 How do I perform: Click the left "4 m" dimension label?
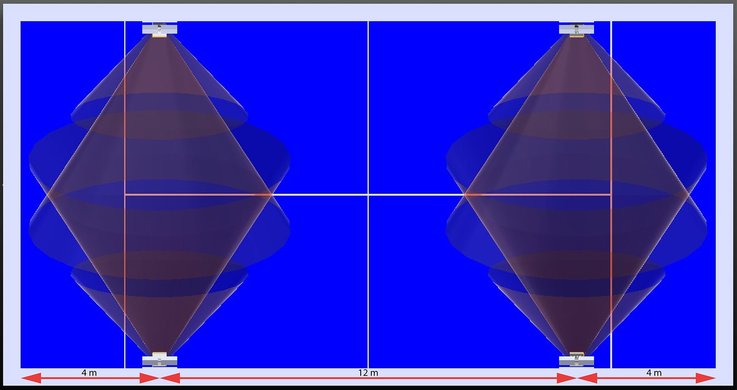coord(89,373)
